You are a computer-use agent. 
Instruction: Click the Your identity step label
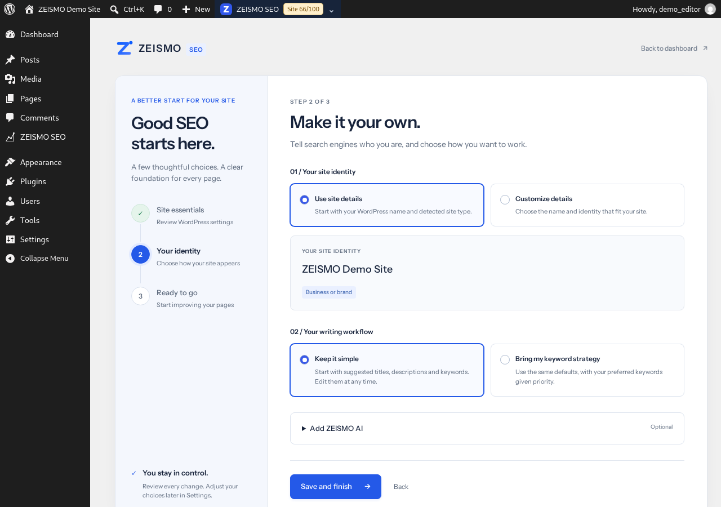179,251
